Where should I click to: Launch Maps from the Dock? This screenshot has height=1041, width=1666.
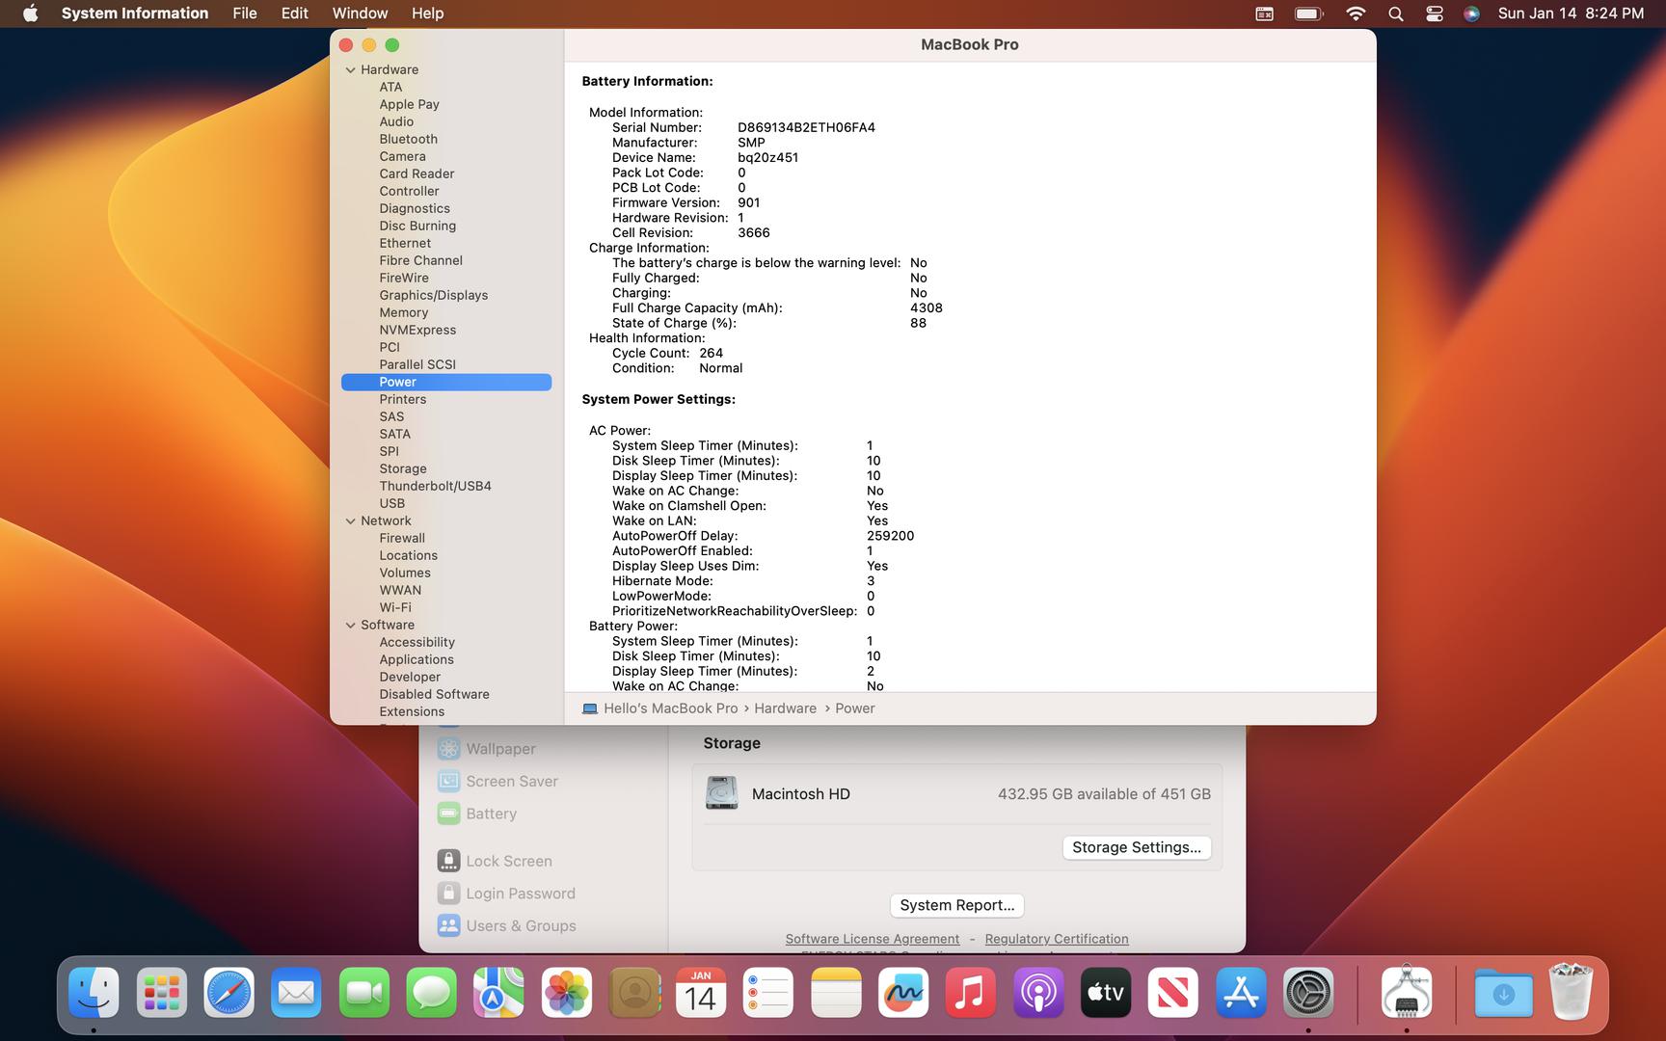[498, 992]
